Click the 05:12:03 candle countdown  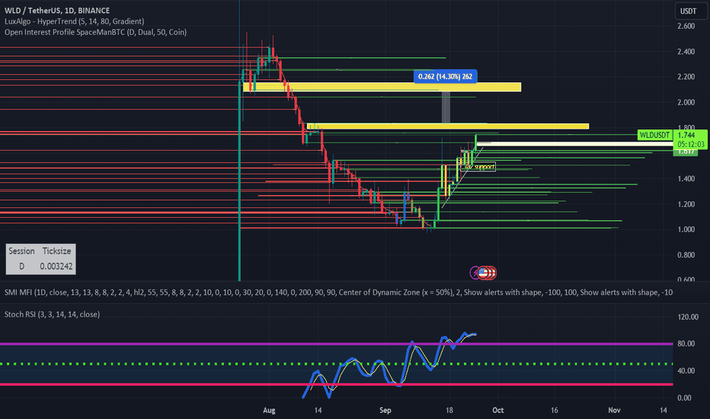tap(691, 144)
